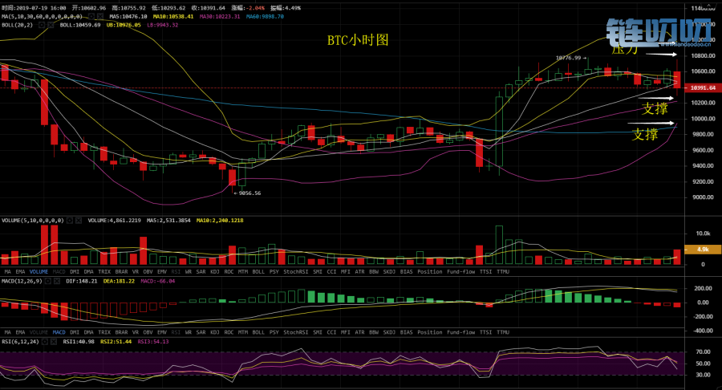722x390 pixels.
Task: Pick TTMU tab in MACD-highlighted indicator row
Action: point(503,331)
